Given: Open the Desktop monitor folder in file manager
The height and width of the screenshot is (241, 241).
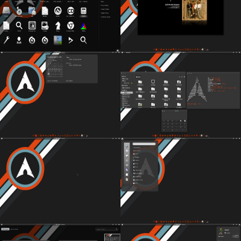Looking at the screenshot, I should click(x=153, y=82).
